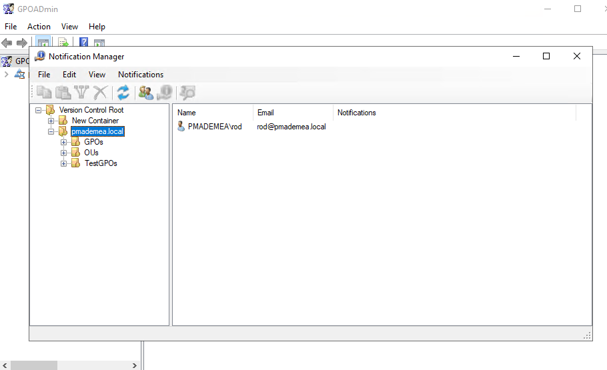Click the GPOADmin export list icon
The height and width of the screenshot is (370, 607).
(63, 42)
